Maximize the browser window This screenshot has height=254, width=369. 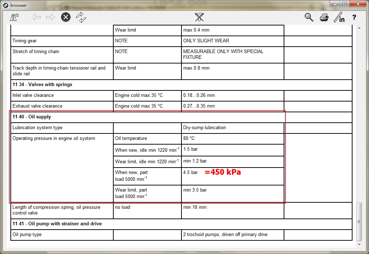coord(345,4)
